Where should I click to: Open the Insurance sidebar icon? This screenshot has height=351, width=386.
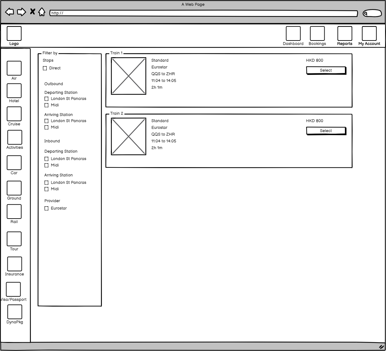(14, 264)
